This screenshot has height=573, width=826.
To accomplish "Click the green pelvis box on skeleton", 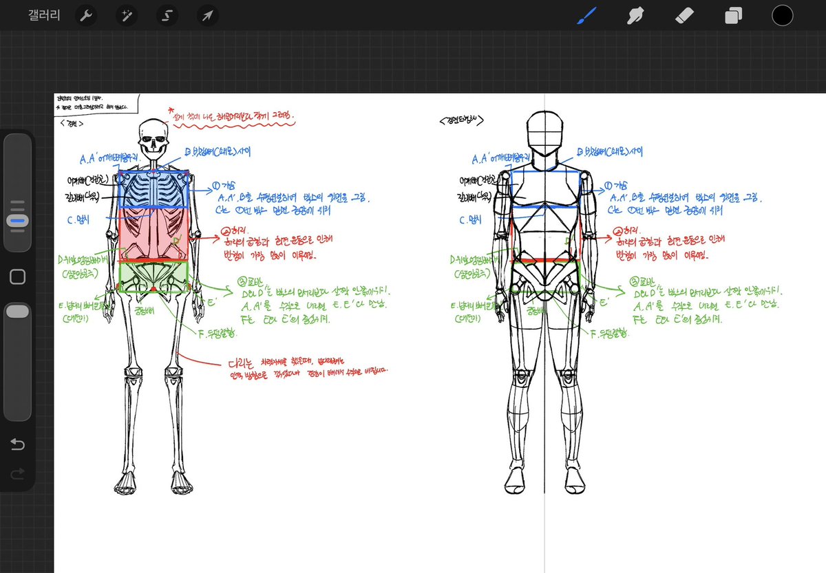I will click(x=153, y=277).
